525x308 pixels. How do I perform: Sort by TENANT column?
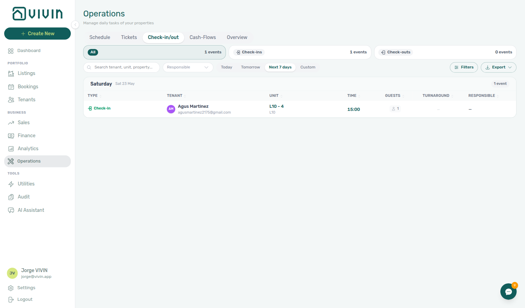coord(176,96)
